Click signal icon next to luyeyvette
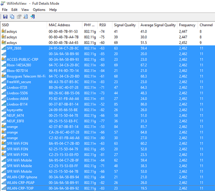 tap(4, 110)
